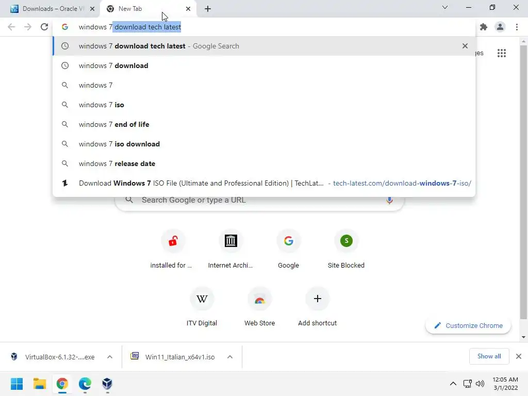This screenshot has width=528, height=396.
Task: Close the Downloads Oracle tab
Action: (x=92, y=9)
